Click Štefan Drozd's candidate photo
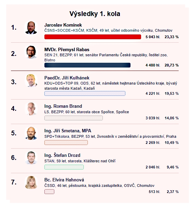 point(31,158)
